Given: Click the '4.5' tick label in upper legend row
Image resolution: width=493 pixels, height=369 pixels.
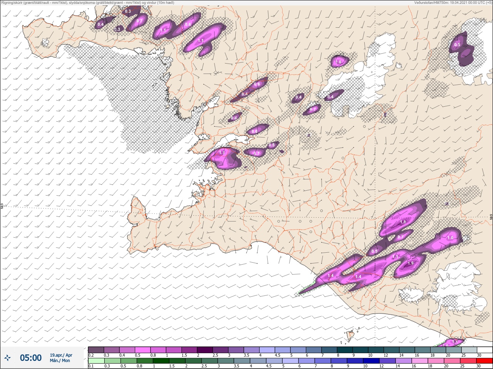Looking at the screenshot, I should coord(277,355).
